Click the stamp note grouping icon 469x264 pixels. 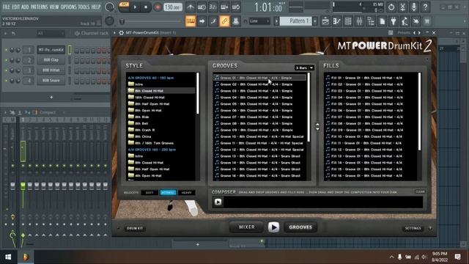tap(236, 21)
